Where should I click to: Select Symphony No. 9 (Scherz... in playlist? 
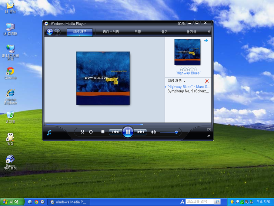188,91
